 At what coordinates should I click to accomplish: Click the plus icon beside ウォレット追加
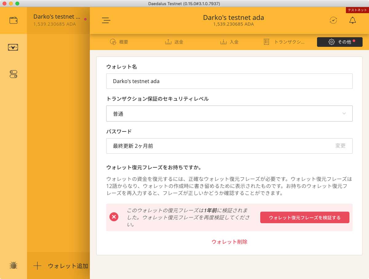(x=37, y=266)
